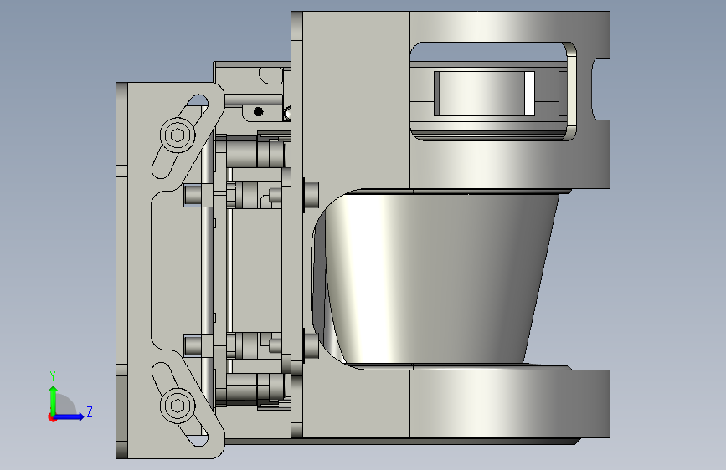Select the lower hex socket screw on bracket
Screen dimensions: 726x470
coord(178,406)
